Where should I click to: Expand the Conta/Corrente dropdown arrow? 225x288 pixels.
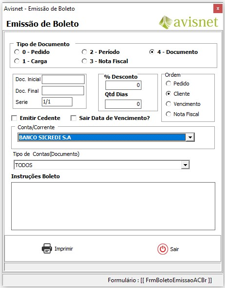190,137
